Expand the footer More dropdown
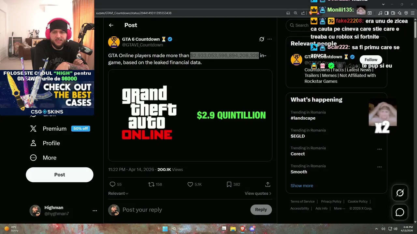 339,208
